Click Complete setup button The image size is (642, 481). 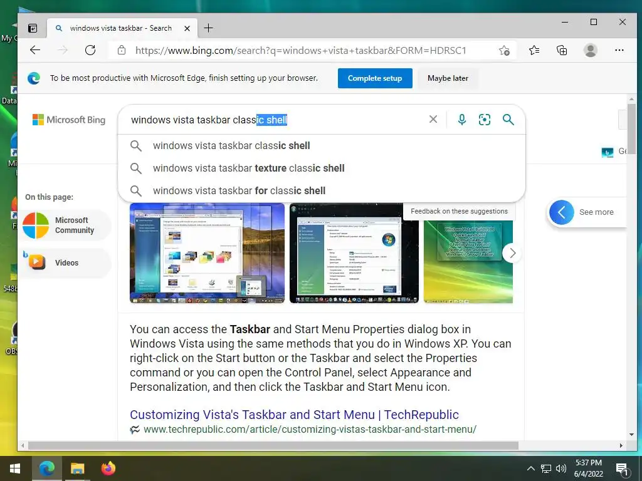(375, 78)
